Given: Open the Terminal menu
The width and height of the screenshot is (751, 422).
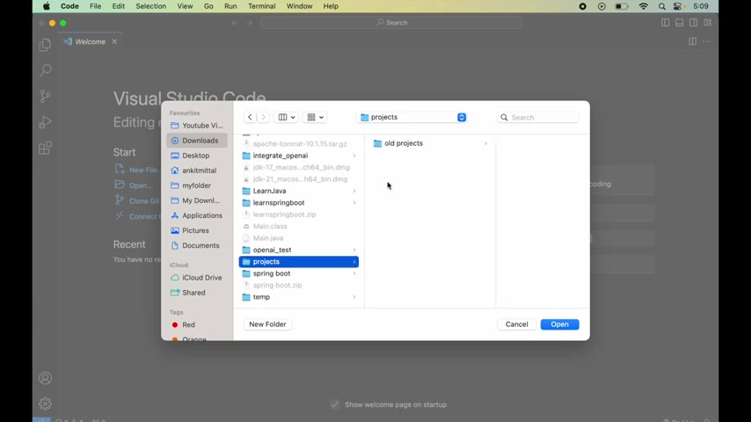Looking at the screenshot, I should coord(261,6).
